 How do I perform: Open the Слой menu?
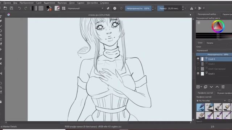click(x=39, y=3)
